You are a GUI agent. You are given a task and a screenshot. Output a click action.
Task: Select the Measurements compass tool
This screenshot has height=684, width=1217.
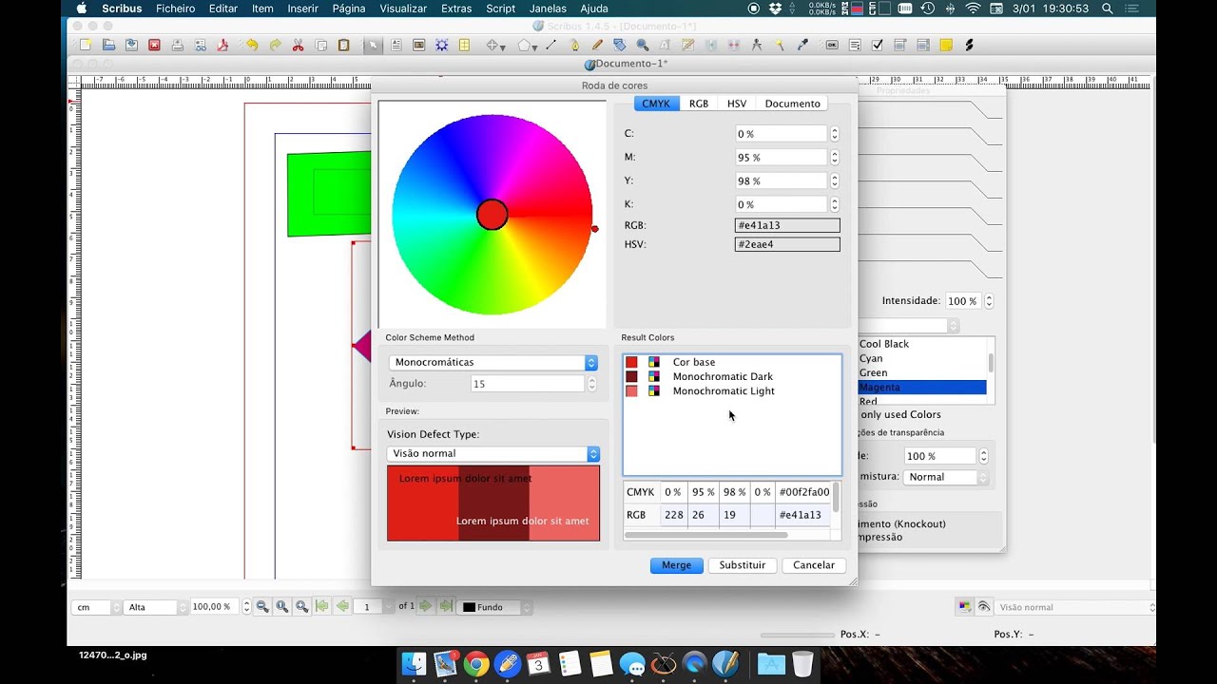pos(757,45)
